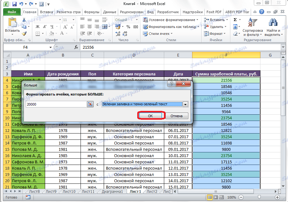This screenshot has width=288, height=202.
Task: Click the range selector icon beside 20000
Action: [90, 104]
